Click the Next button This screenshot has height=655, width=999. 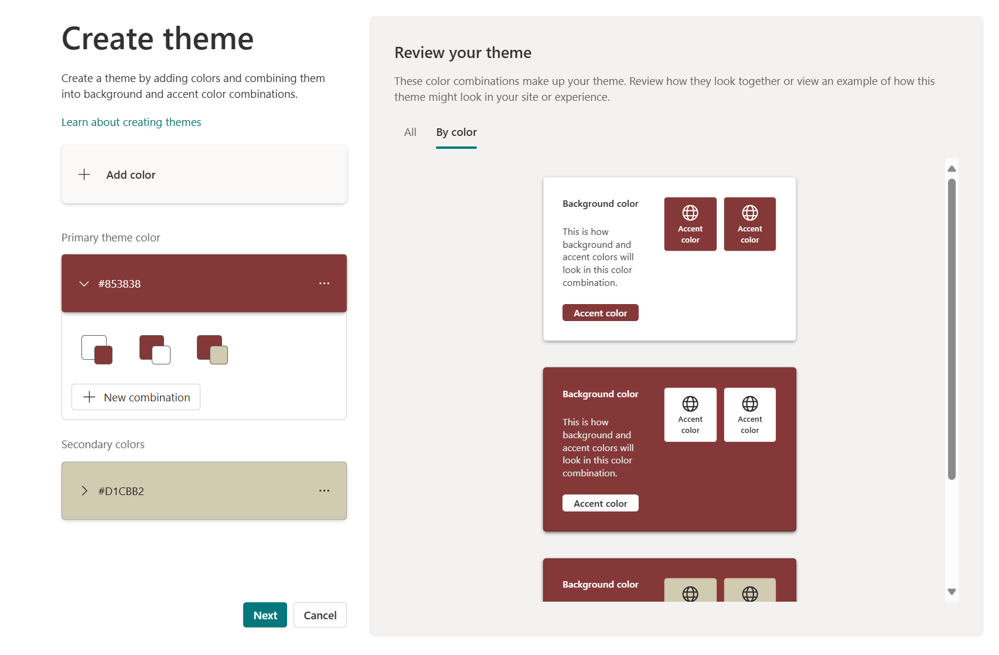click(265, 615)
